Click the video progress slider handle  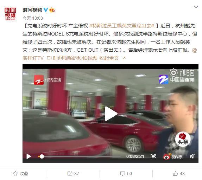coord(42,156)
